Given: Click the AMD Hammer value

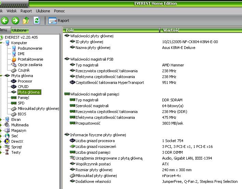Looking at the screenshot, I should point(173,65).
